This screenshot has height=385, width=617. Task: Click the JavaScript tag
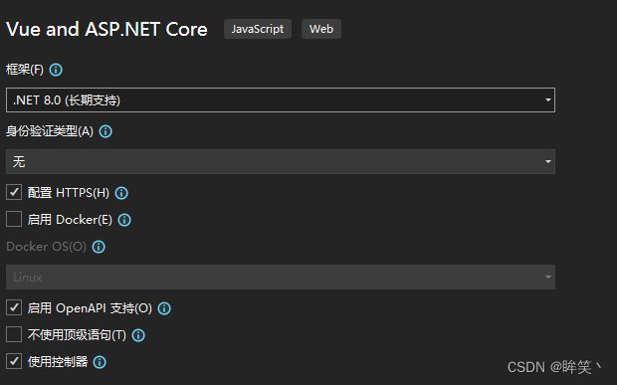pos(258,29)
